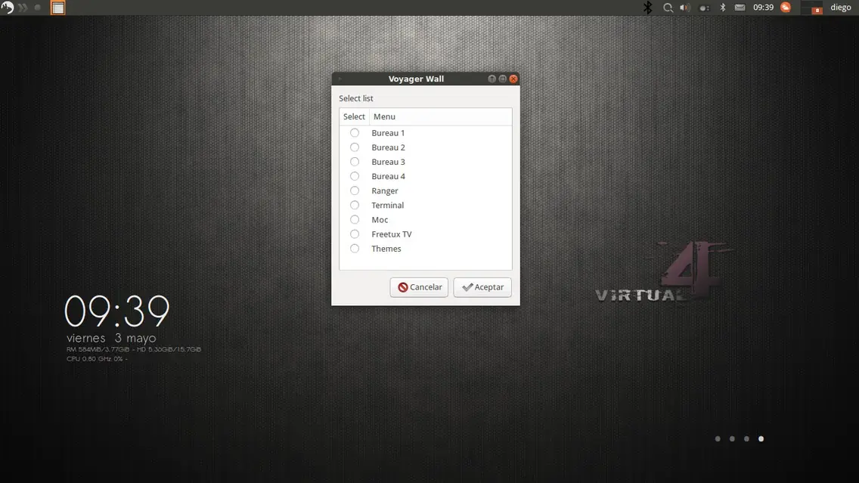Click the Cancelar button
Image resolution: width=859 pixels, height=483 pixels.
[x=419, y=287]
